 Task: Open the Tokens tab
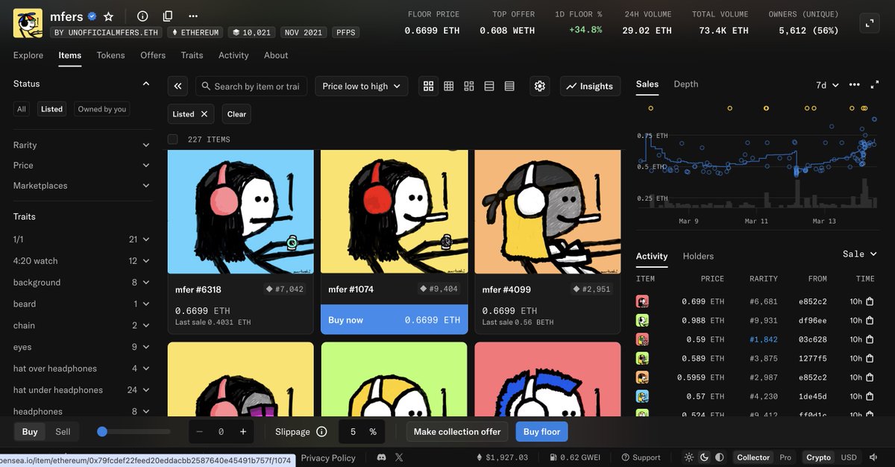(x=110, y=55)
